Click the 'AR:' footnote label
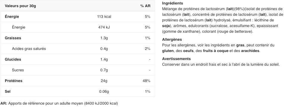 pyautogui.click(x=4, y=103)
